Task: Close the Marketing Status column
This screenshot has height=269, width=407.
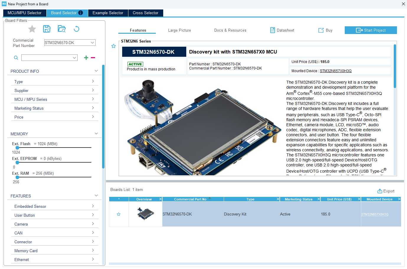Action: point(319,199)
